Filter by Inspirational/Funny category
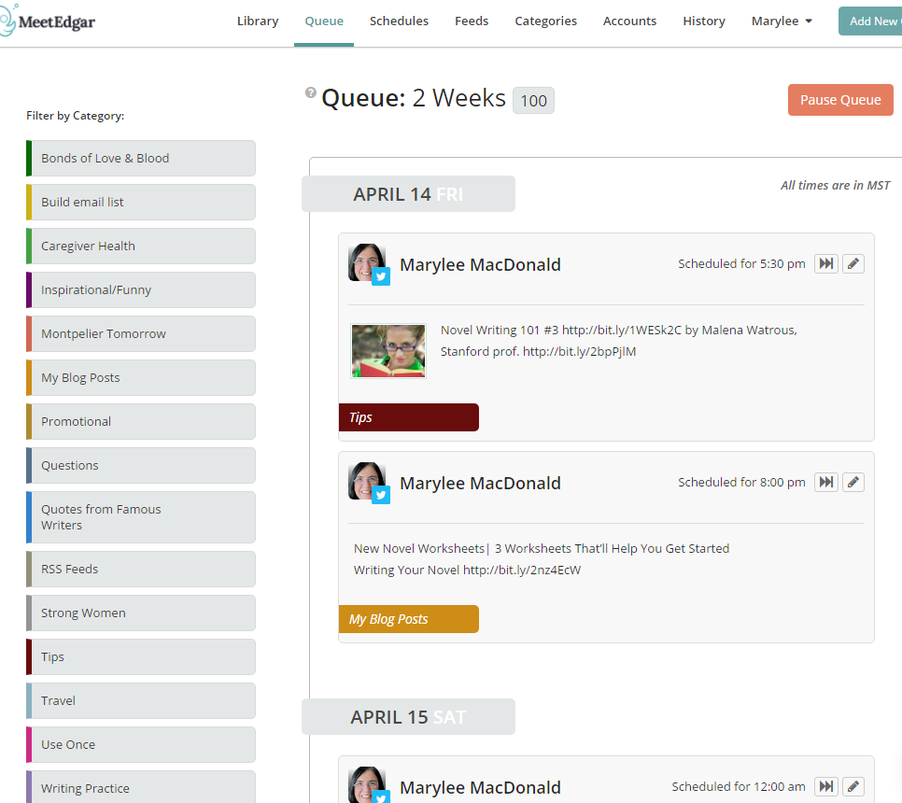This screenshot has width=902, height=803. (x=141, y=289)
